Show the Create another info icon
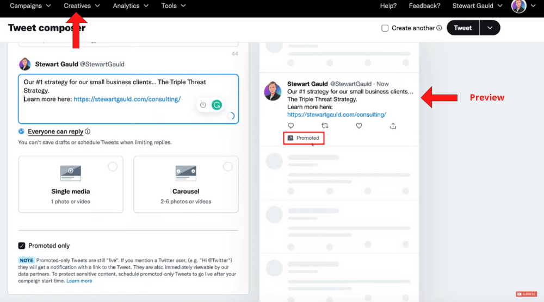Image resolution: width=544 pixels, height=302 pixels. pyautogui.click(x=439, y=28)
